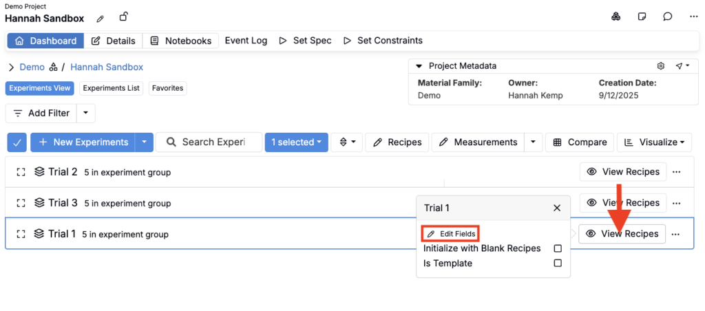Click Edit Fields in Trial 1 popup

click(x=450, y=234)
